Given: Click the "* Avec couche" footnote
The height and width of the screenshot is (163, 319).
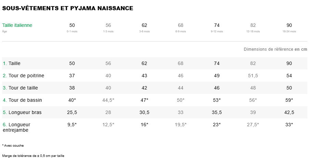Looking at the screenshot, I should click(x=13, y=145).
